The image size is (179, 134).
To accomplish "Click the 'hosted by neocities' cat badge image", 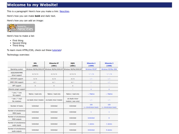I will point(21,28).
